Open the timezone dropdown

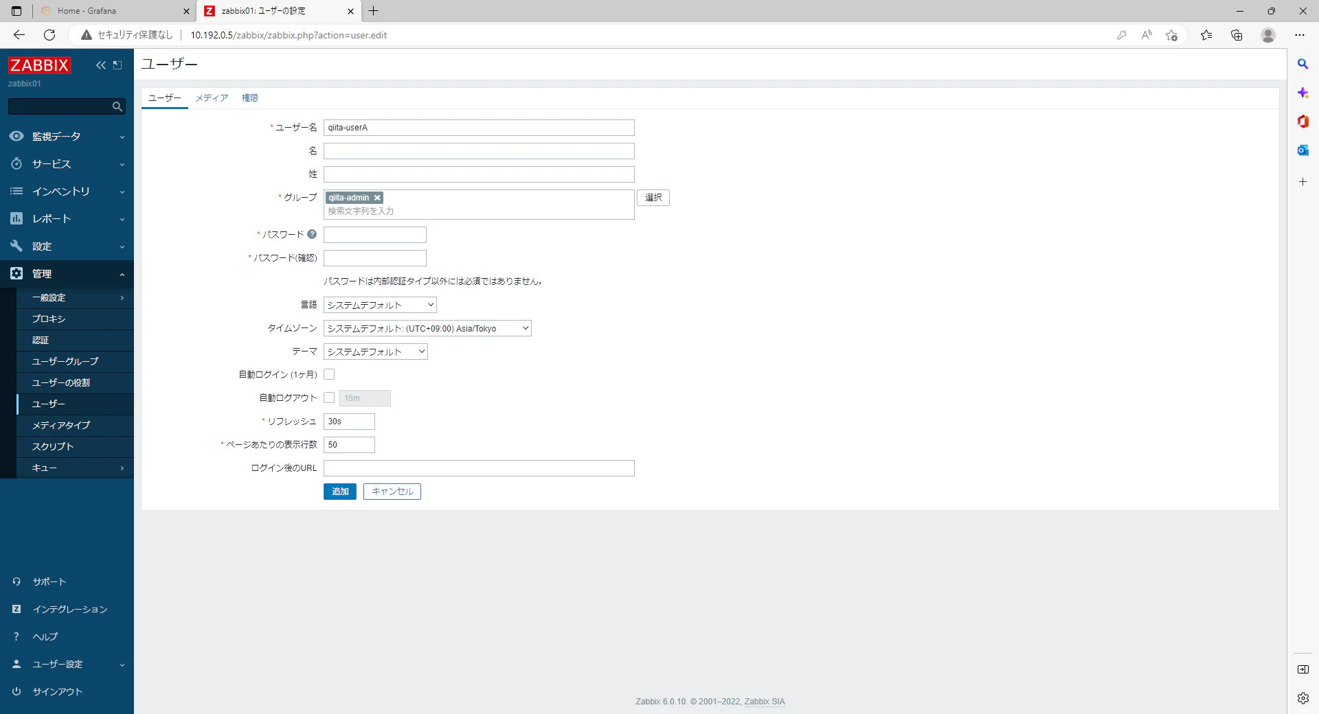(427, 328)
